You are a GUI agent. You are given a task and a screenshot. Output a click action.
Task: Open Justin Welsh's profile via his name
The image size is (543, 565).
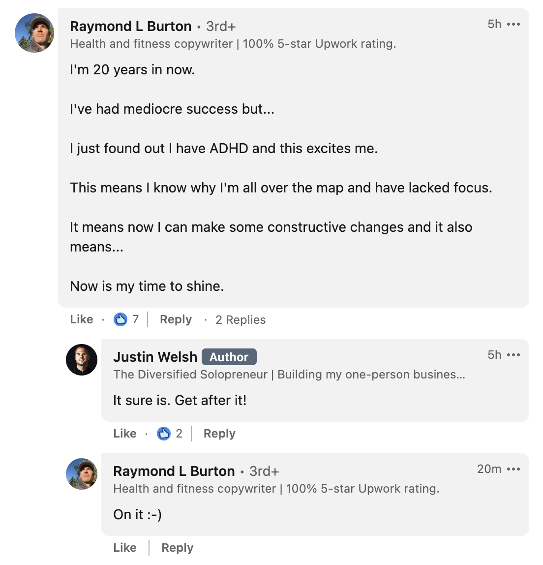click(155, 357)
